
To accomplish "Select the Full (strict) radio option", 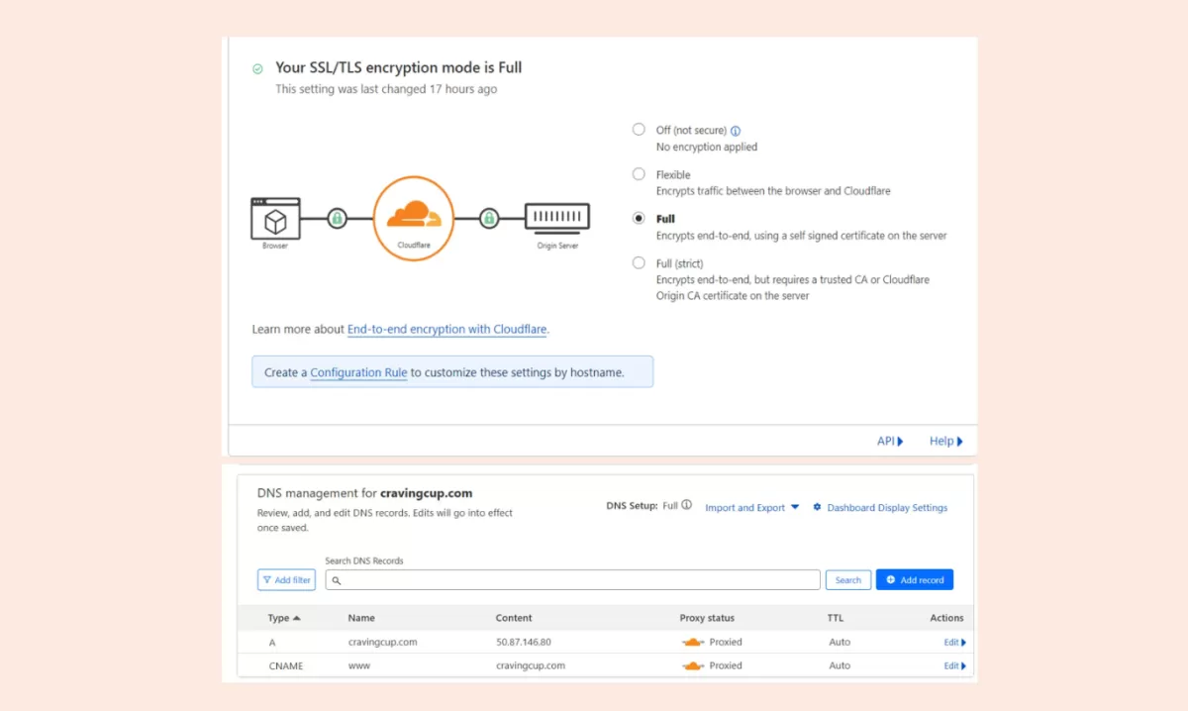I will [639, 262].
